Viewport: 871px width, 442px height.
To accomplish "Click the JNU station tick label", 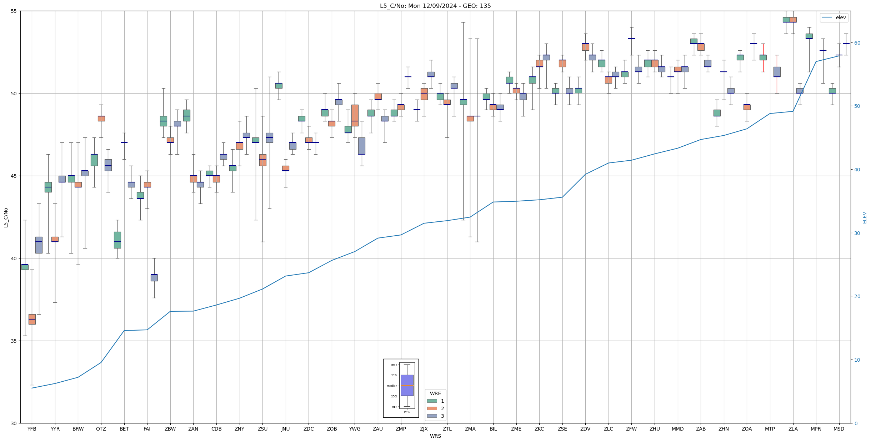I will point(285,429).
